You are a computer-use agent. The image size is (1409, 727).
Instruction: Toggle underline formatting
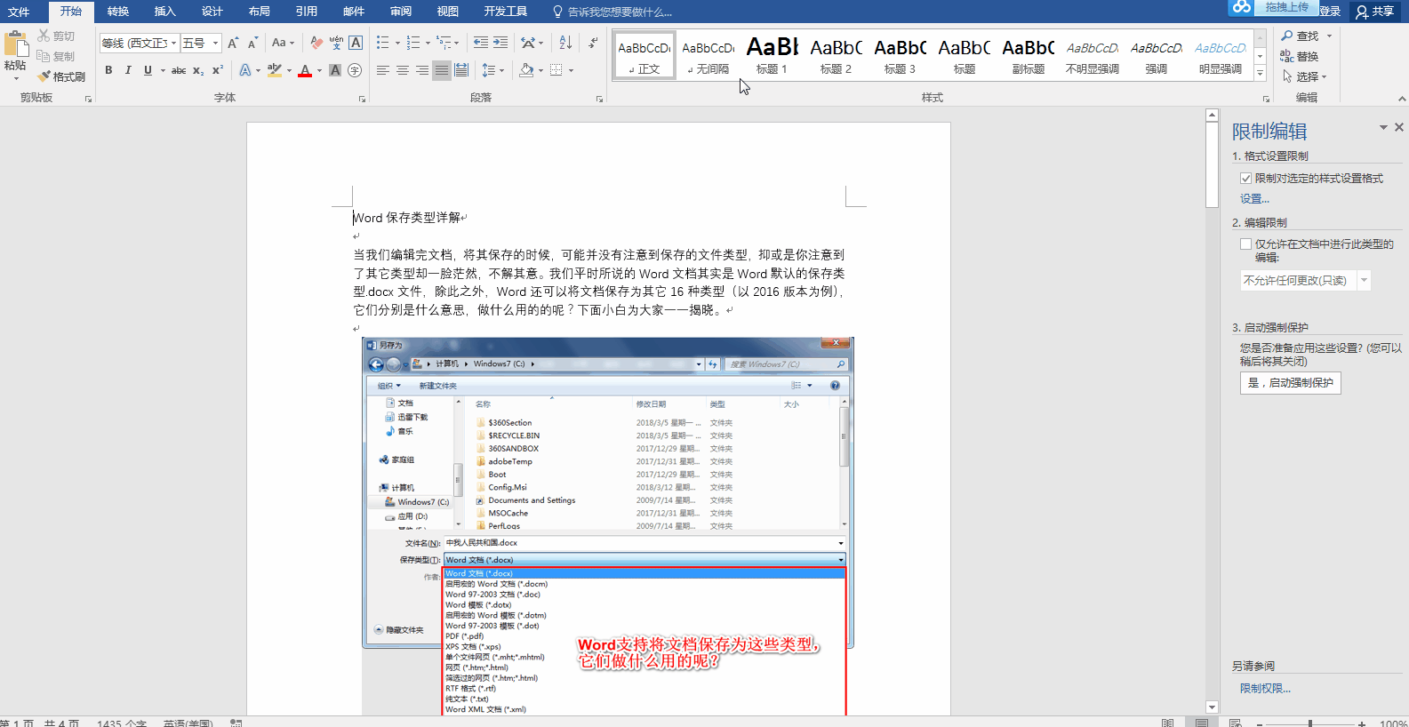click(148, 70)
